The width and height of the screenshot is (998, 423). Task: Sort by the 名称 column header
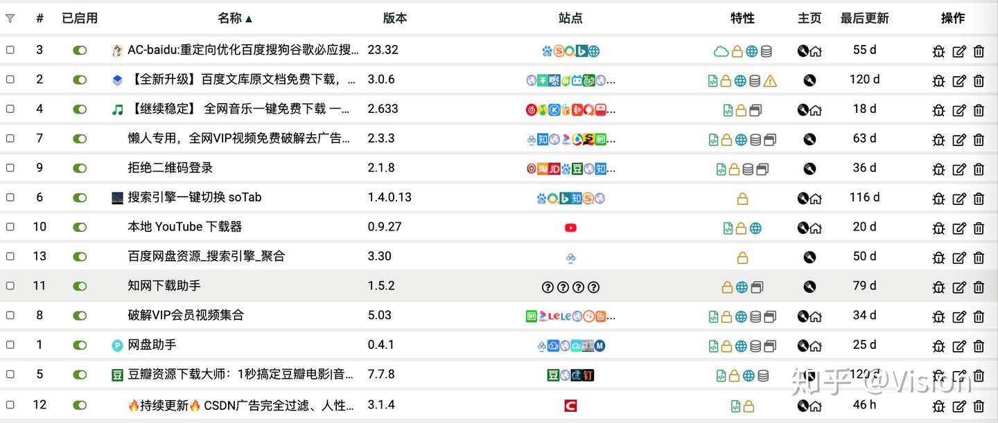tap(235, 19)
